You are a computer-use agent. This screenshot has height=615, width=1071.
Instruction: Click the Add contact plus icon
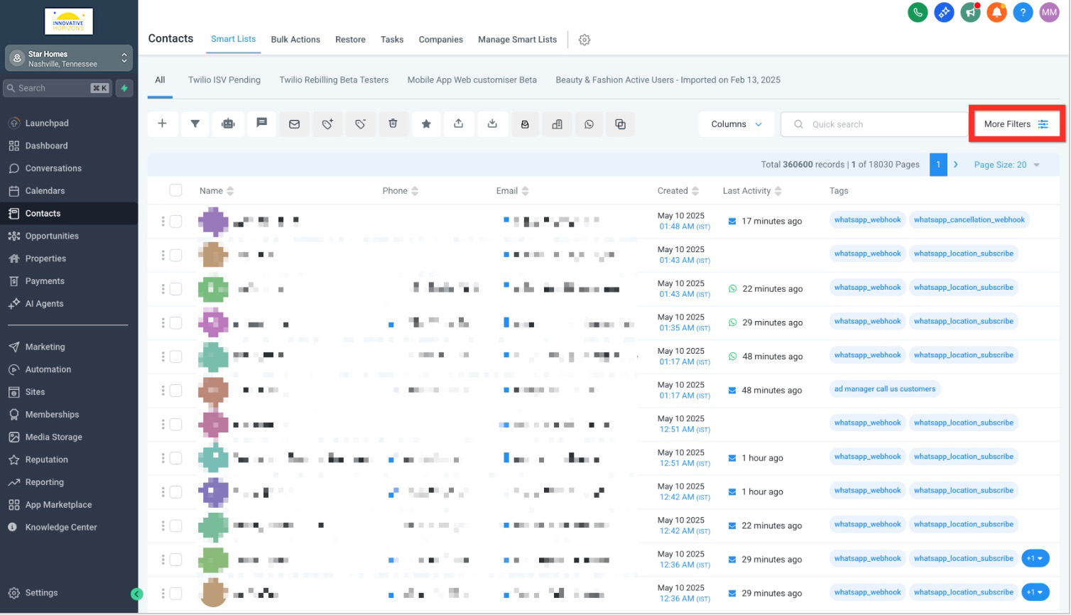click(x=162, y=124)
